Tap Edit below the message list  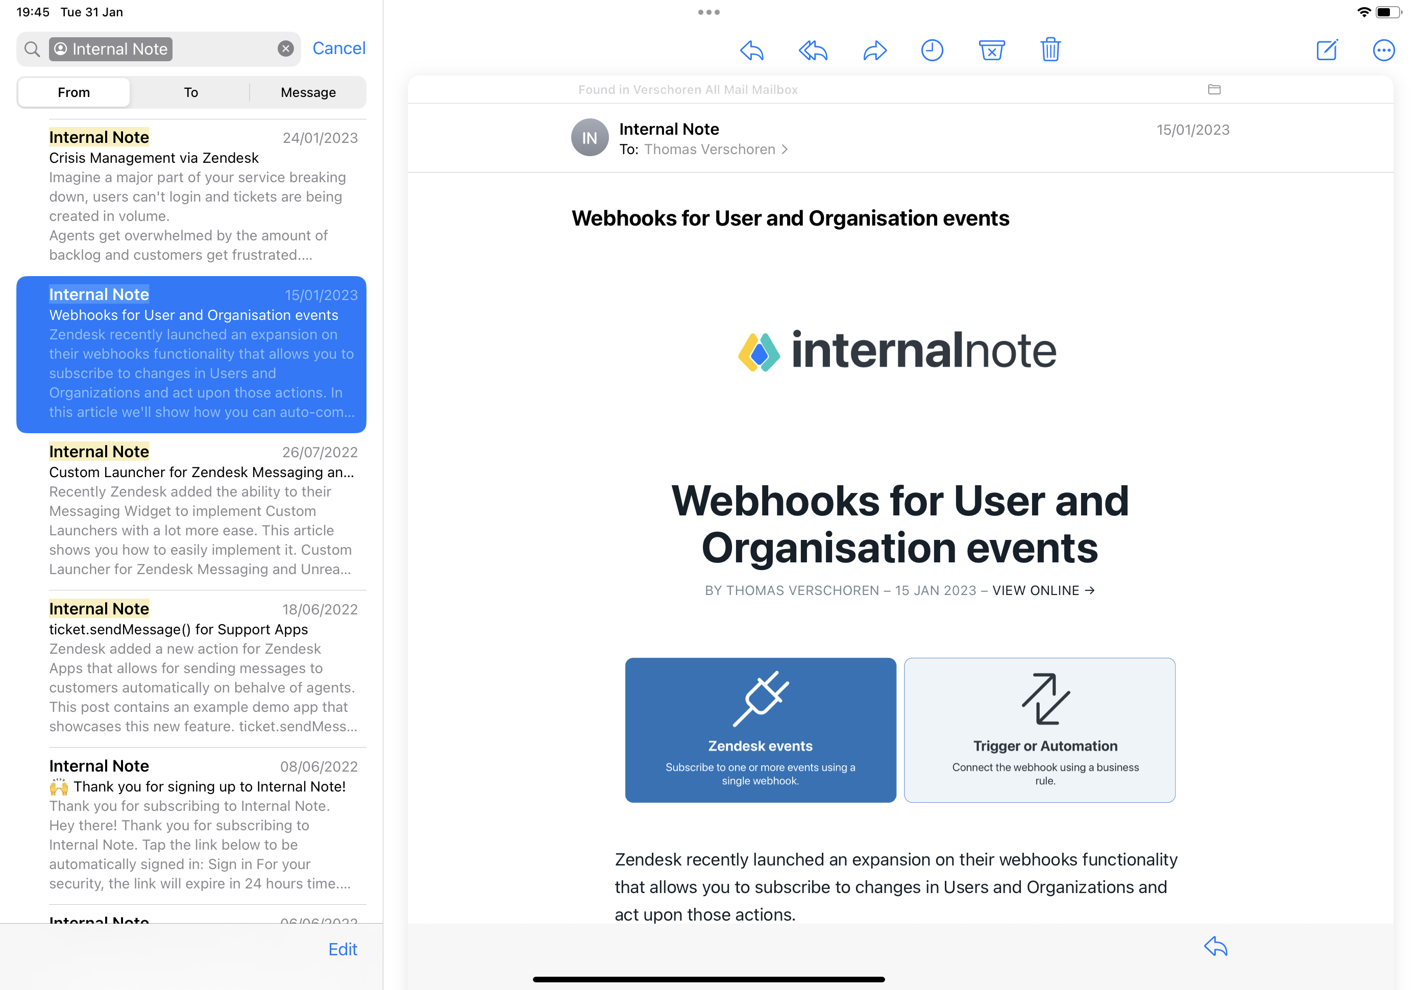point(343,949)
